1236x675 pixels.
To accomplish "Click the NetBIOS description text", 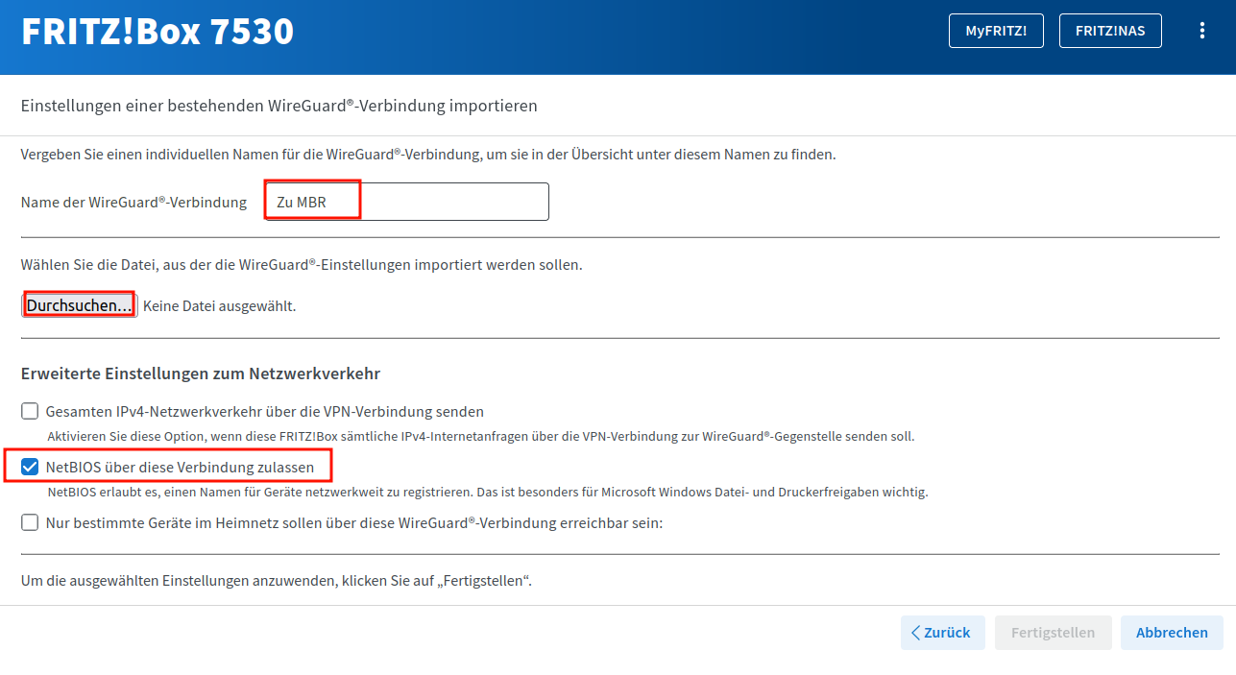I will (x=488, y=493).
